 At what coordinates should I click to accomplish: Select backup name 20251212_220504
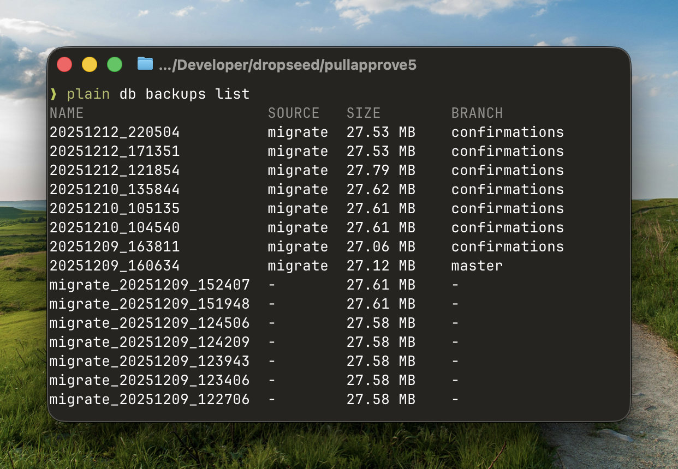(x=115, y=133)
